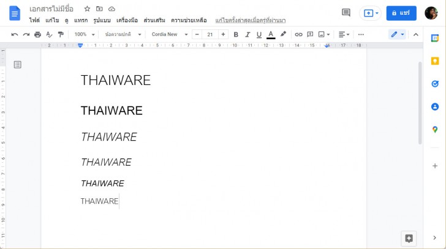Screen dimensions: 446x249
Task: Show the document outline
Action: point(17,65)
